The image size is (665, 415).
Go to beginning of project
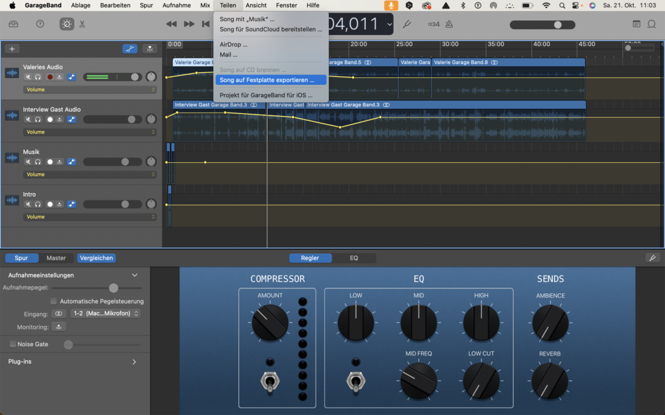tap(206, 24)
